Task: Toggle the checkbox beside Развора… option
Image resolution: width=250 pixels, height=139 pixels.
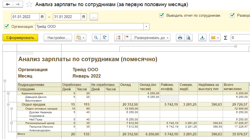Action: [232, 15]
